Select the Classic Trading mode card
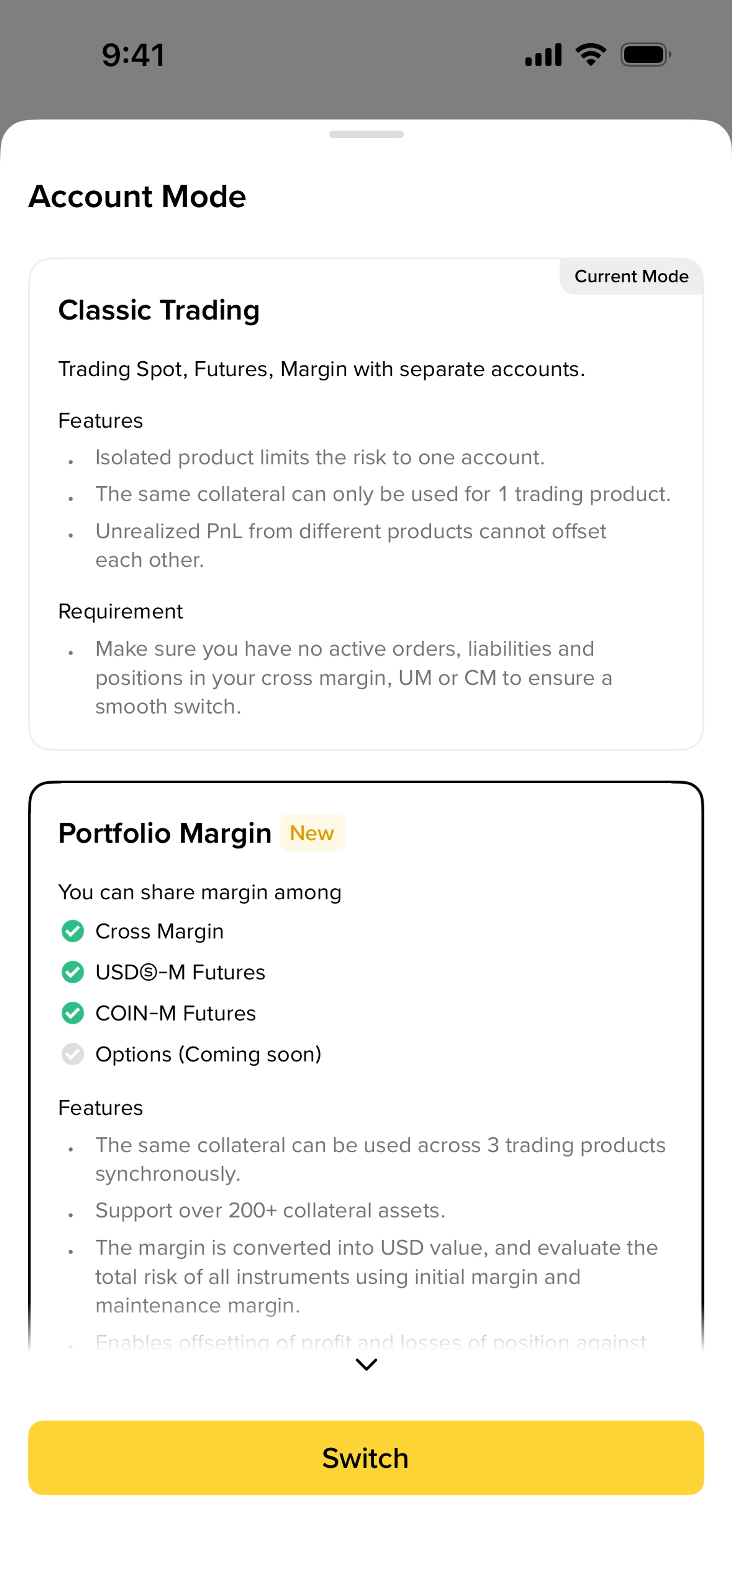The width and height of the screenshot is (732, 1588). click(x=366, y=503)
